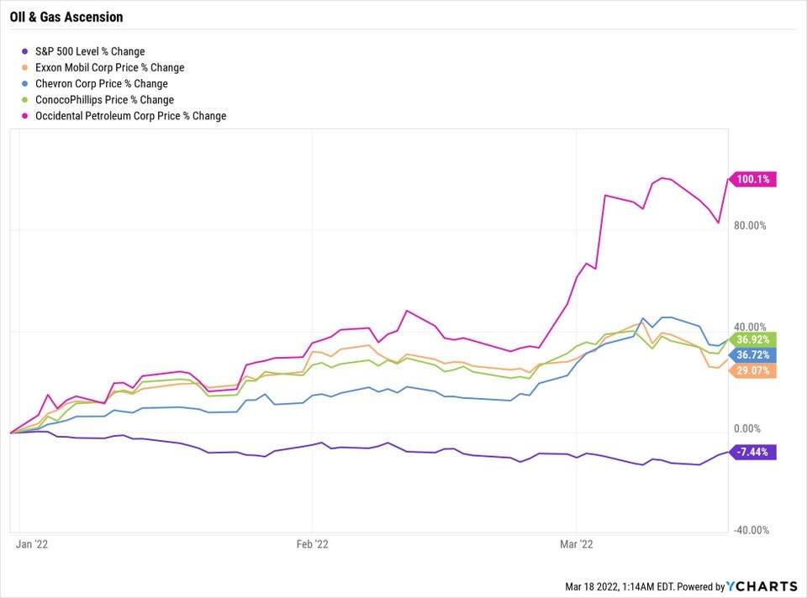The width and height of the screenshot is (807, 598).
Task: Click the 36.72% Chevron end-value tag
Action: point(753,355)
